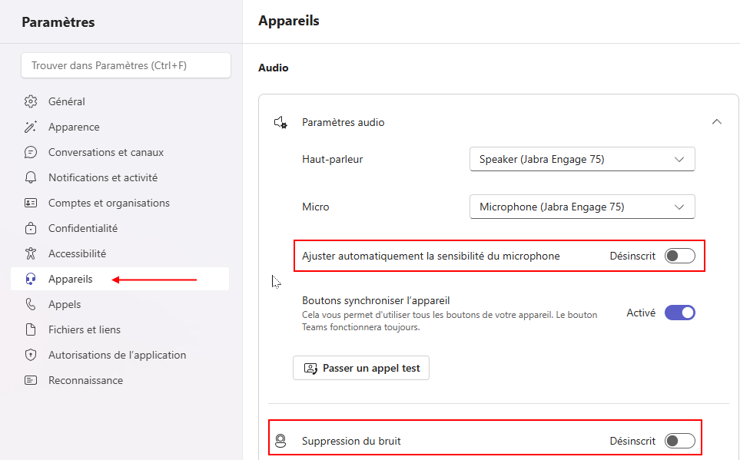Click the Accessibilité person icon
This screenshot has width=740, height=460.
31,254
